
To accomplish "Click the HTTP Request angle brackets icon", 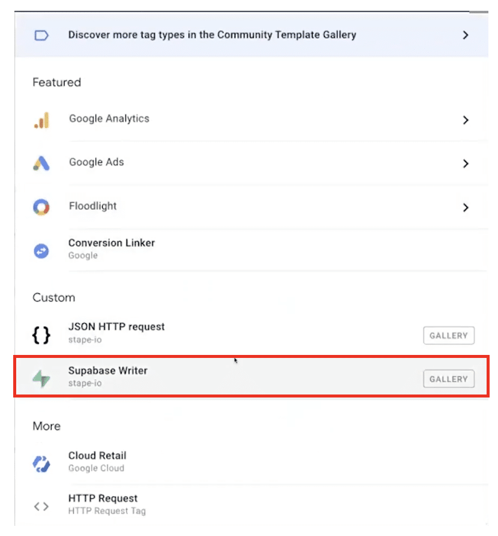I will pyautogui.click(x=41, y=506).
